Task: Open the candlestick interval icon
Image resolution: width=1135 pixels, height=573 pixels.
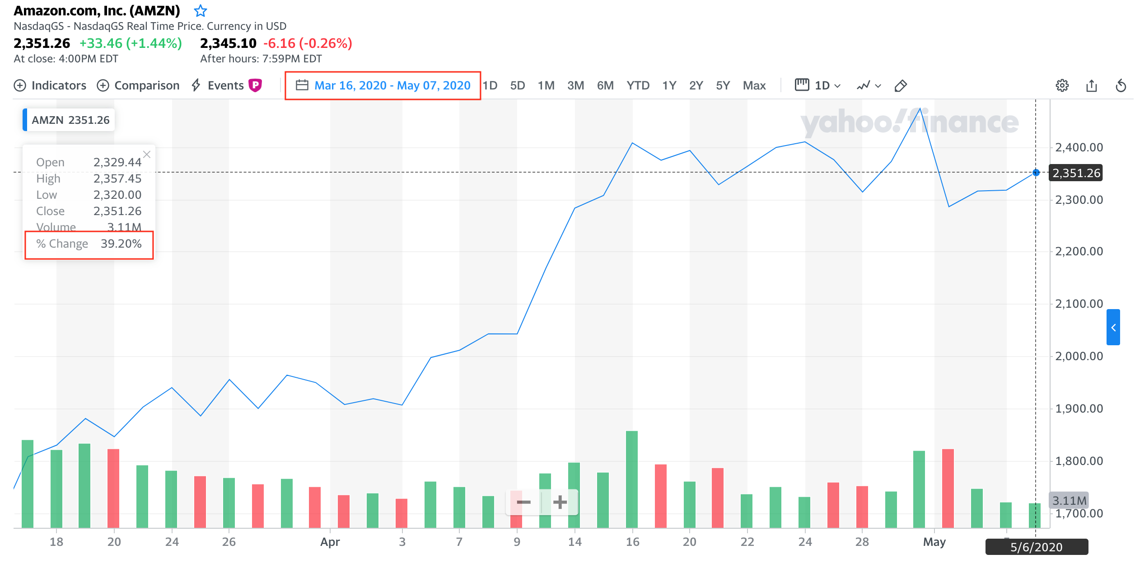Action: [802, 85]
